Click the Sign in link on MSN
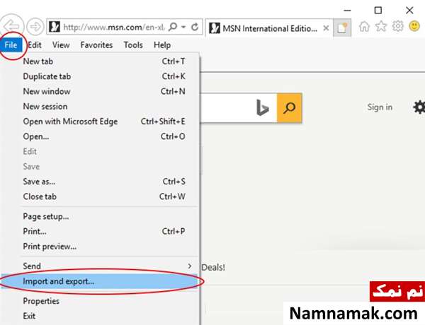This screenshot has width=425, height=325. pos(380,107)
